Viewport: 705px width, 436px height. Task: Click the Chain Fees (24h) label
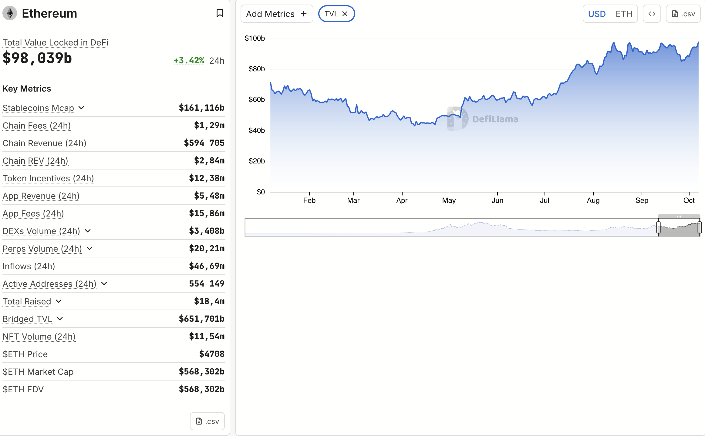coord(36,126)
